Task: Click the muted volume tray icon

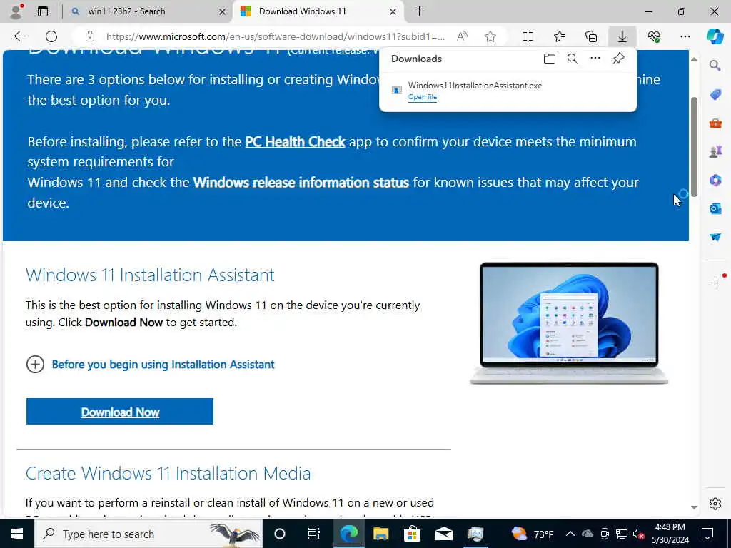Action: [x=638, y=534]
